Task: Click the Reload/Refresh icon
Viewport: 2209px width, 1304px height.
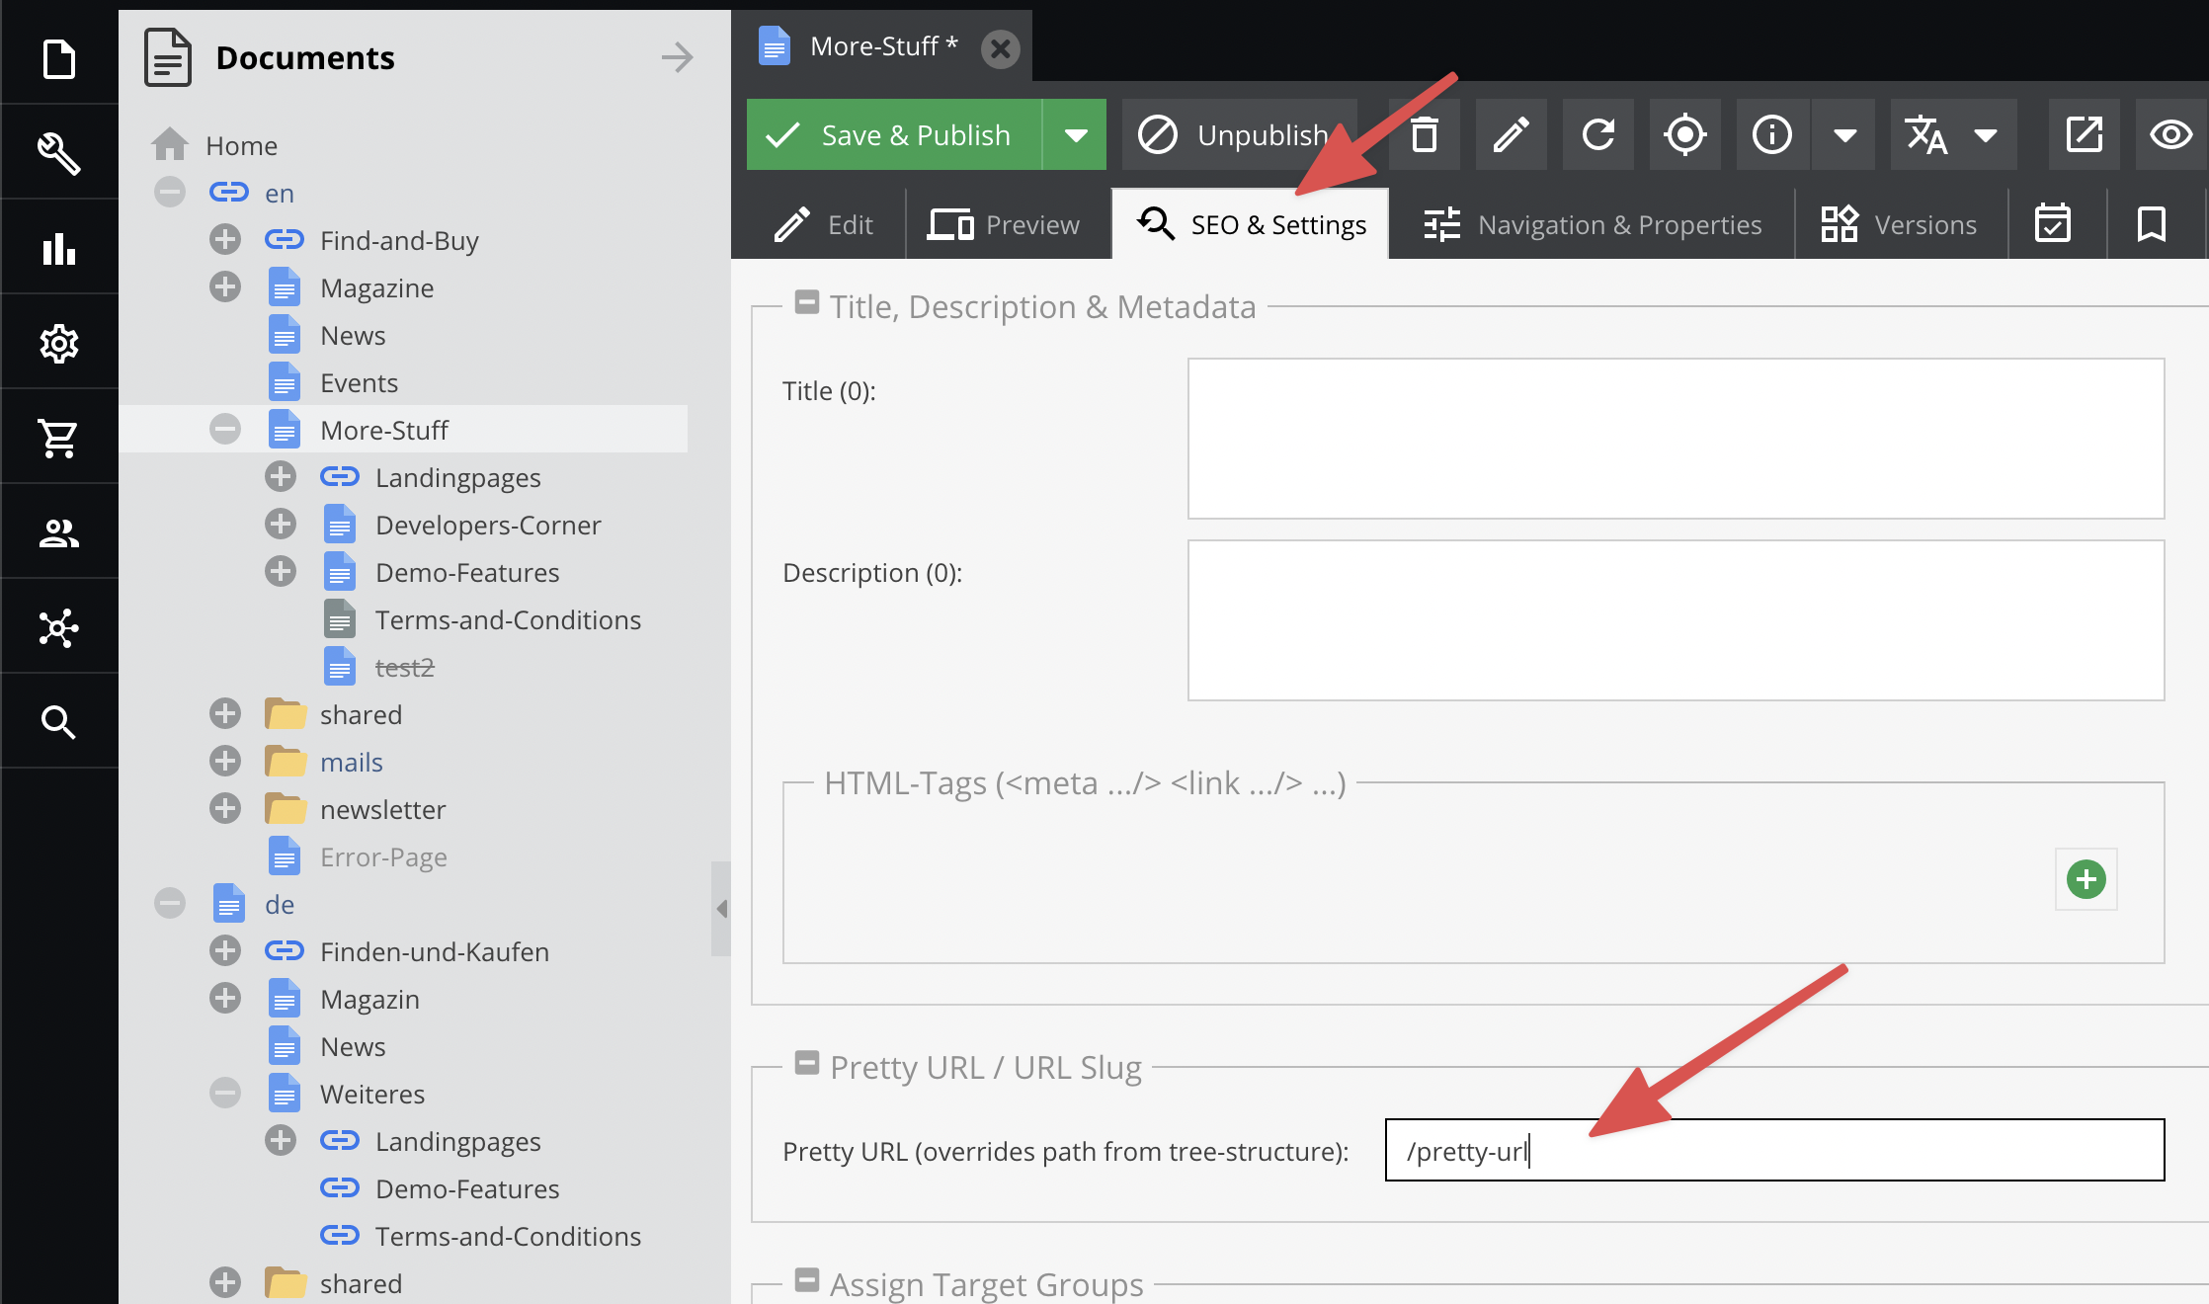Action: (x=1597, y=133)
